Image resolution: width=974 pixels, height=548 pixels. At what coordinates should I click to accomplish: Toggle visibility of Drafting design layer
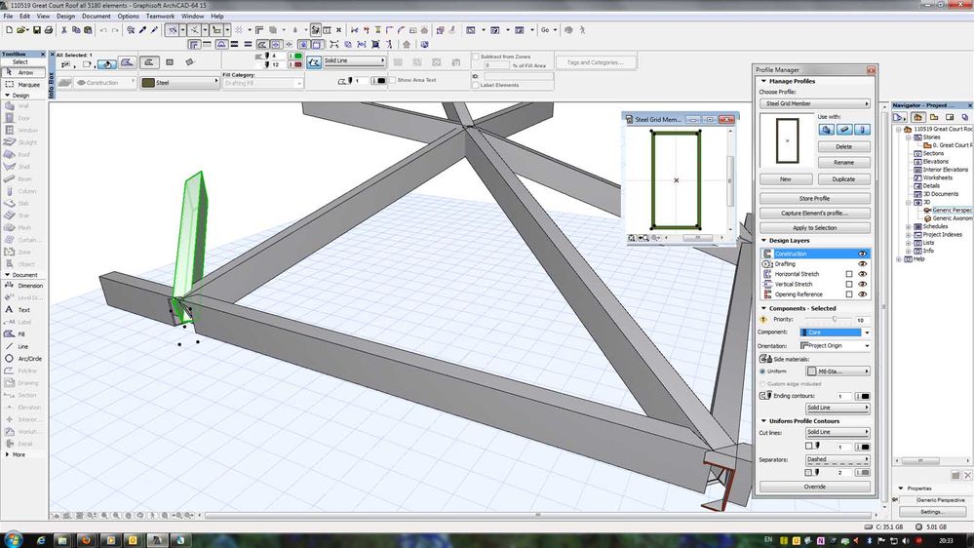pyautogui.click(x=862, y=264)
